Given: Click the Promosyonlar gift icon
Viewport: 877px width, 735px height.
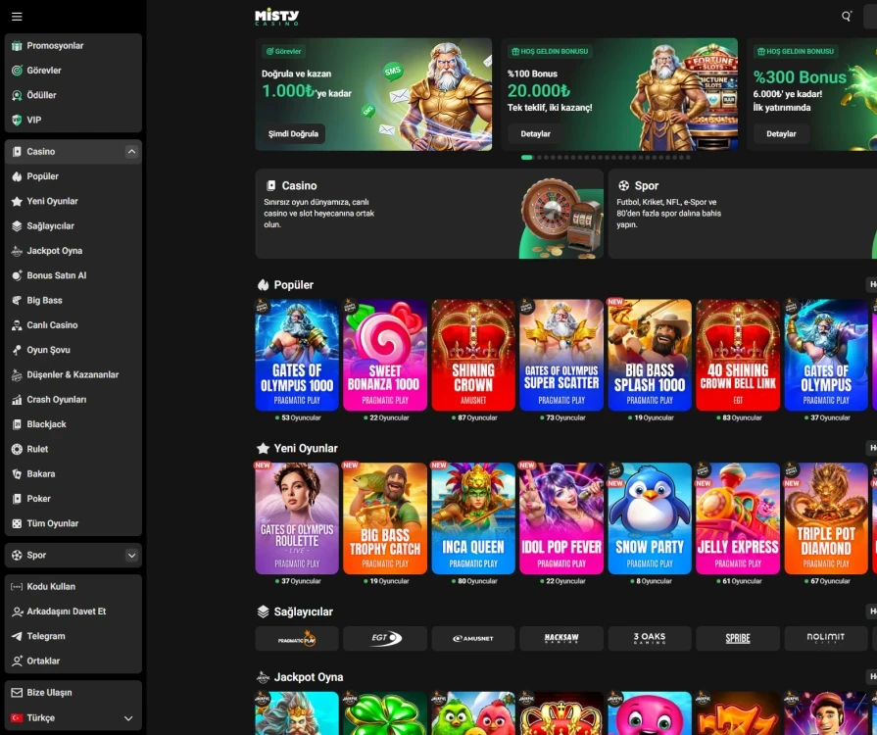Looking at the screenshot, I should 17,46.
